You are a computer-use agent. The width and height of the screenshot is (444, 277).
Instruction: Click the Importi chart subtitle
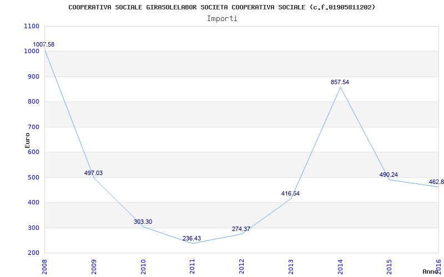click(x=222, y=19)
